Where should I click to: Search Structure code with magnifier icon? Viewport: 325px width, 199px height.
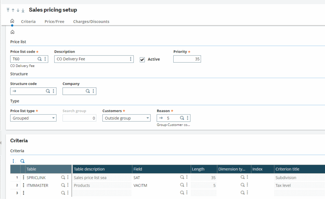coord(48,91)
